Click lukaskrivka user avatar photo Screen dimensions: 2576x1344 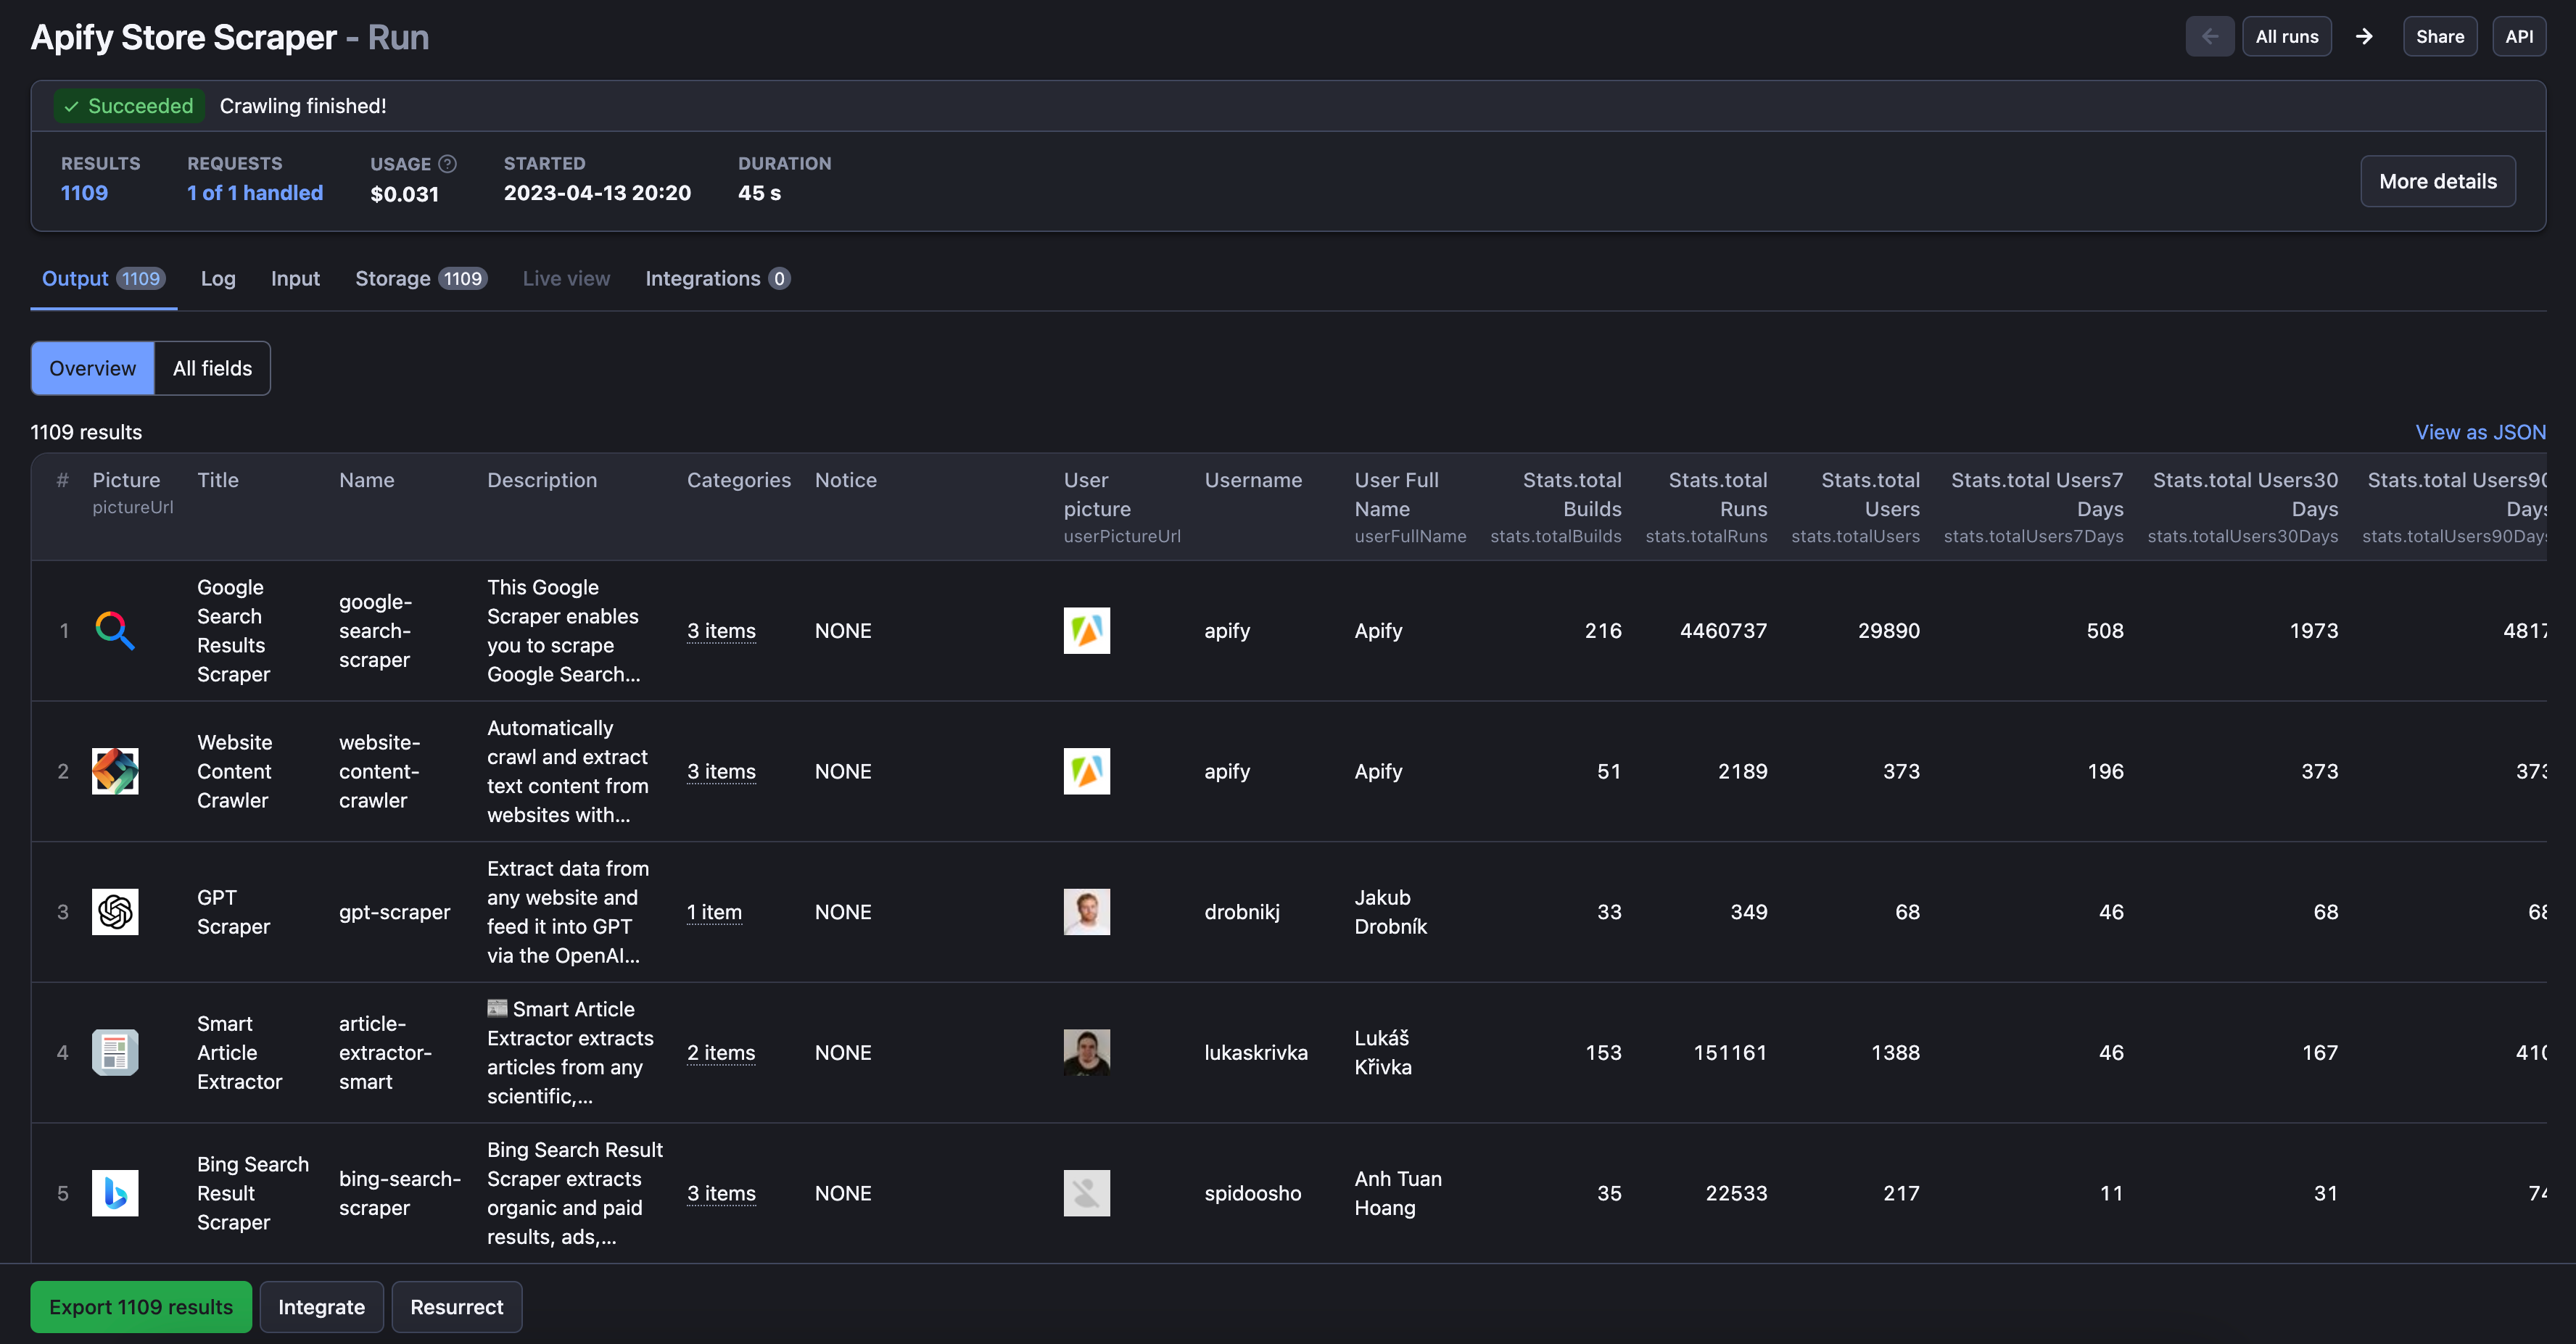click(x=1087, y=1052)
